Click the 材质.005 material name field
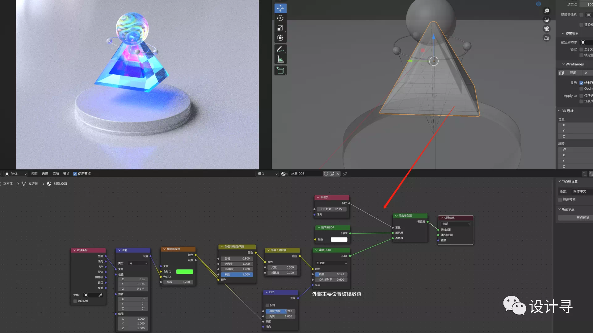593x333 pixels. pos(305,174)
